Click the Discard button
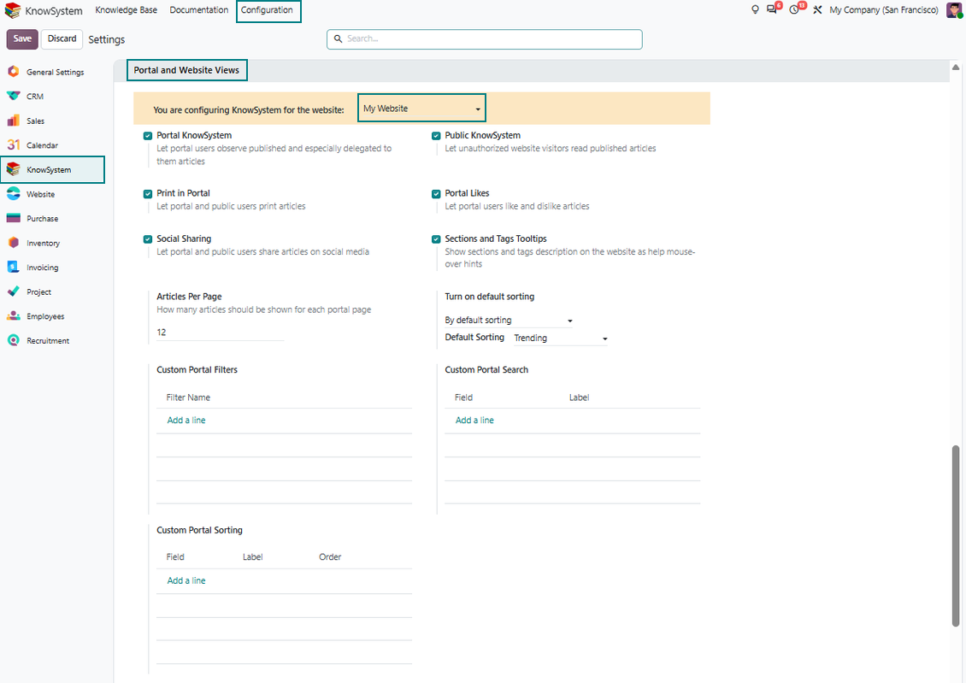The height and width of the screenshot is (683, 966). 62,38
